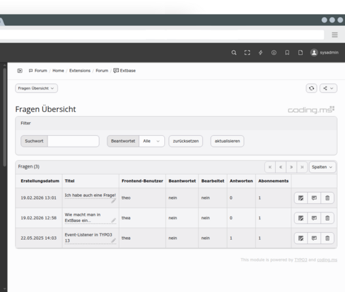Expand the Fragen Übersicht dropdown
The image size is (345, 292).
pos(36,88)
